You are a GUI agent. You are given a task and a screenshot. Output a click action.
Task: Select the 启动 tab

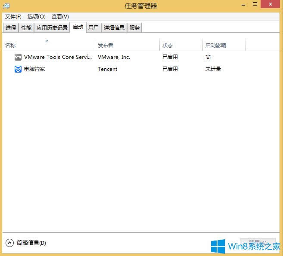(78, 27)
